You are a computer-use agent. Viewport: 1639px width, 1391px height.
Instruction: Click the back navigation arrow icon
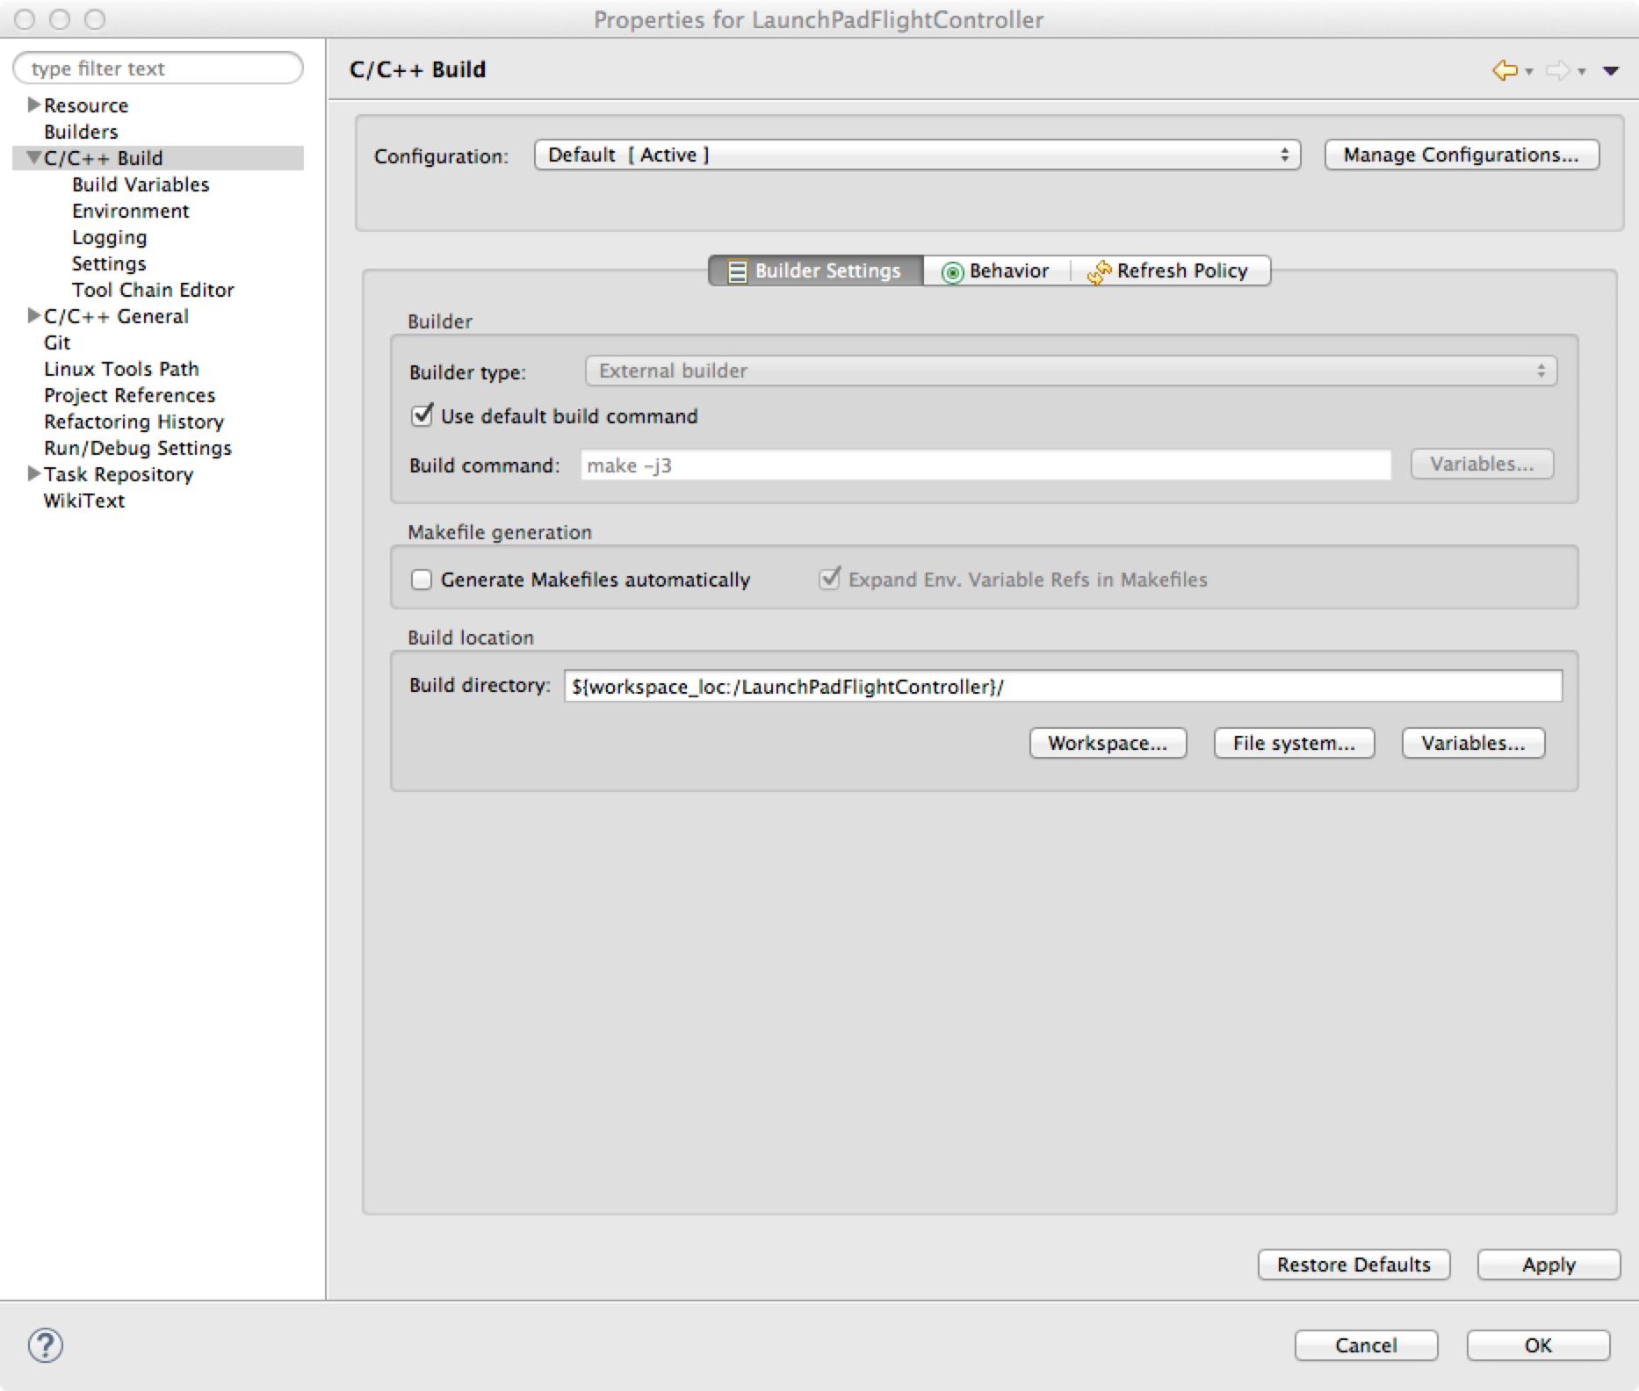1505,70
